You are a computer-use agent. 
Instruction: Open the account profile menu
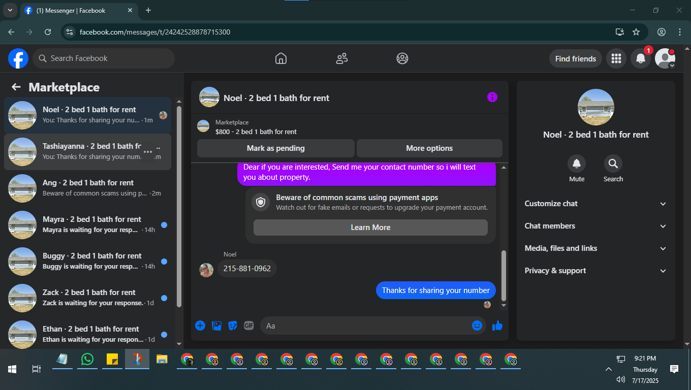click(665, 58)
